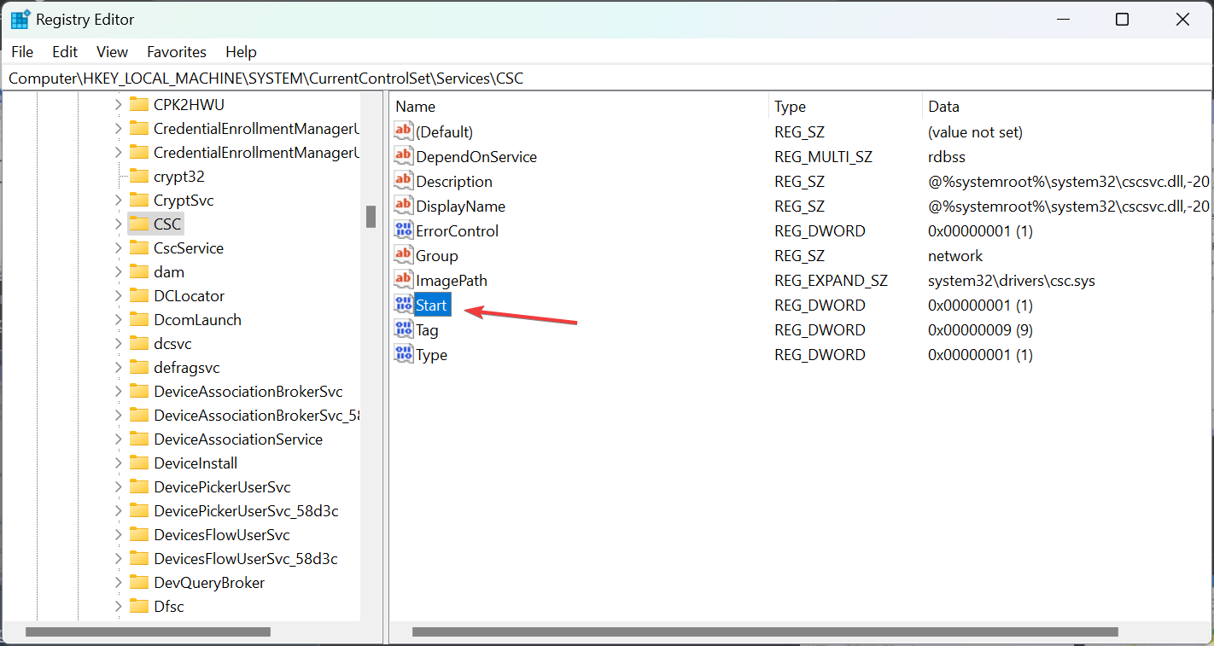Click the Type column header
Image resolution: width=1214 pixels, height=646 pixels.
click(x=845, y=107)
